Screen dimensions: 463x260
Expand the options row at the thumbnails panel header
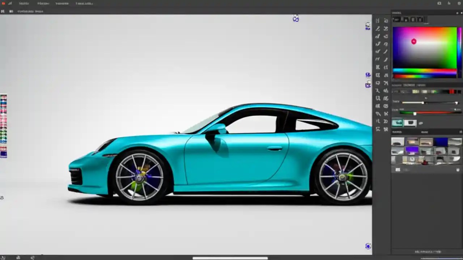[460, 132]
